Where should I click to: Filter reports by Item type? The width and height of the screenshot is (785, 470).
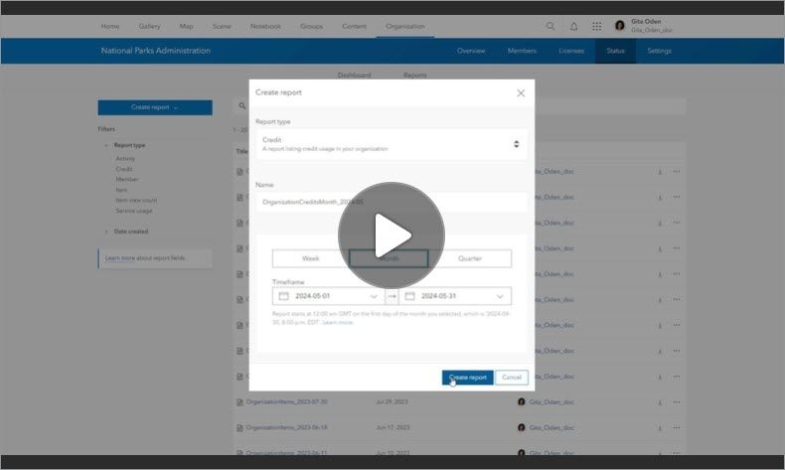click(x=121, y=190)
